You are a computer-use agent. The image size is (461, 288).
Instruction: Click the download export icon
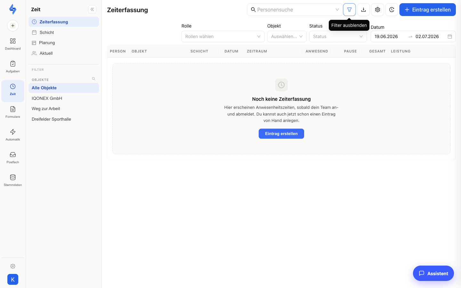[363, 10]
